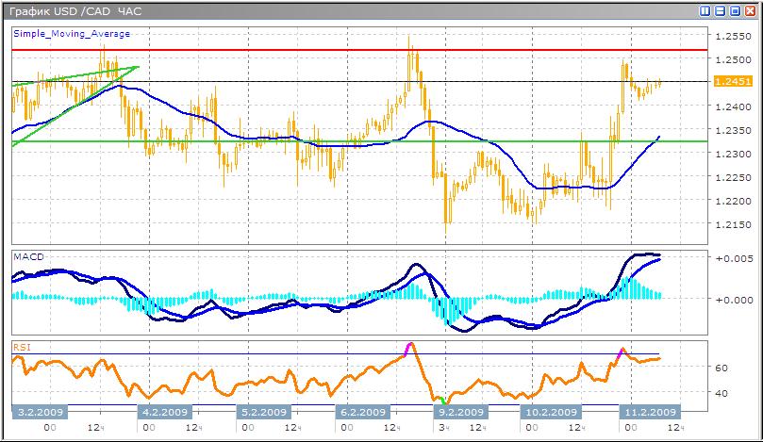Viewport: 763px width, 442px height.
Task: Click the +0.005 MACD scale label
Action: click(x=732, y=257)
